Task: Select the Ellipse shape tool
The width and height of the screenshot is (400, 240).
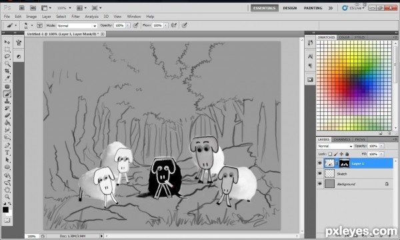Action: click(7, 167)
